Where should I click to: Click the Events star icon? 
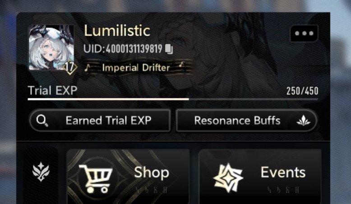pyautogui.click(x=228, y=177)
